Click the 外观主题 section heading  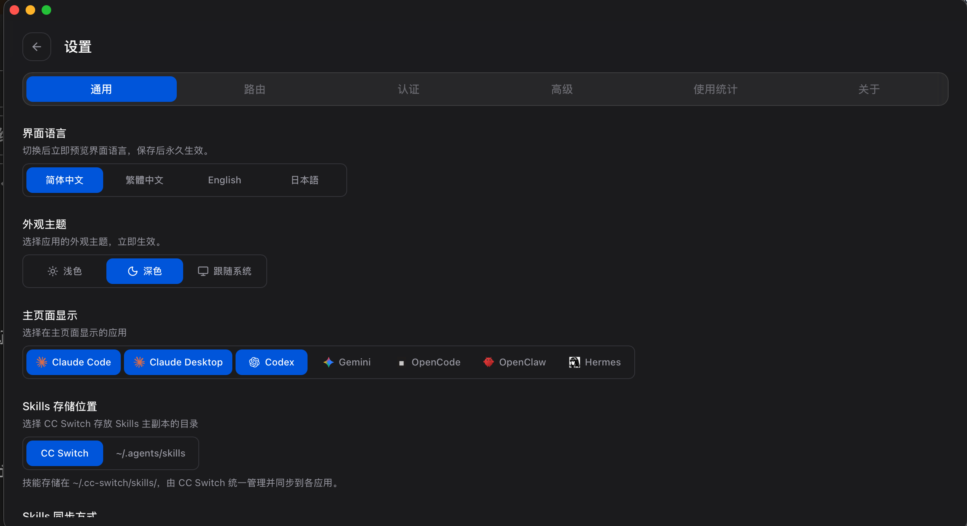click(x=44, y=224)
